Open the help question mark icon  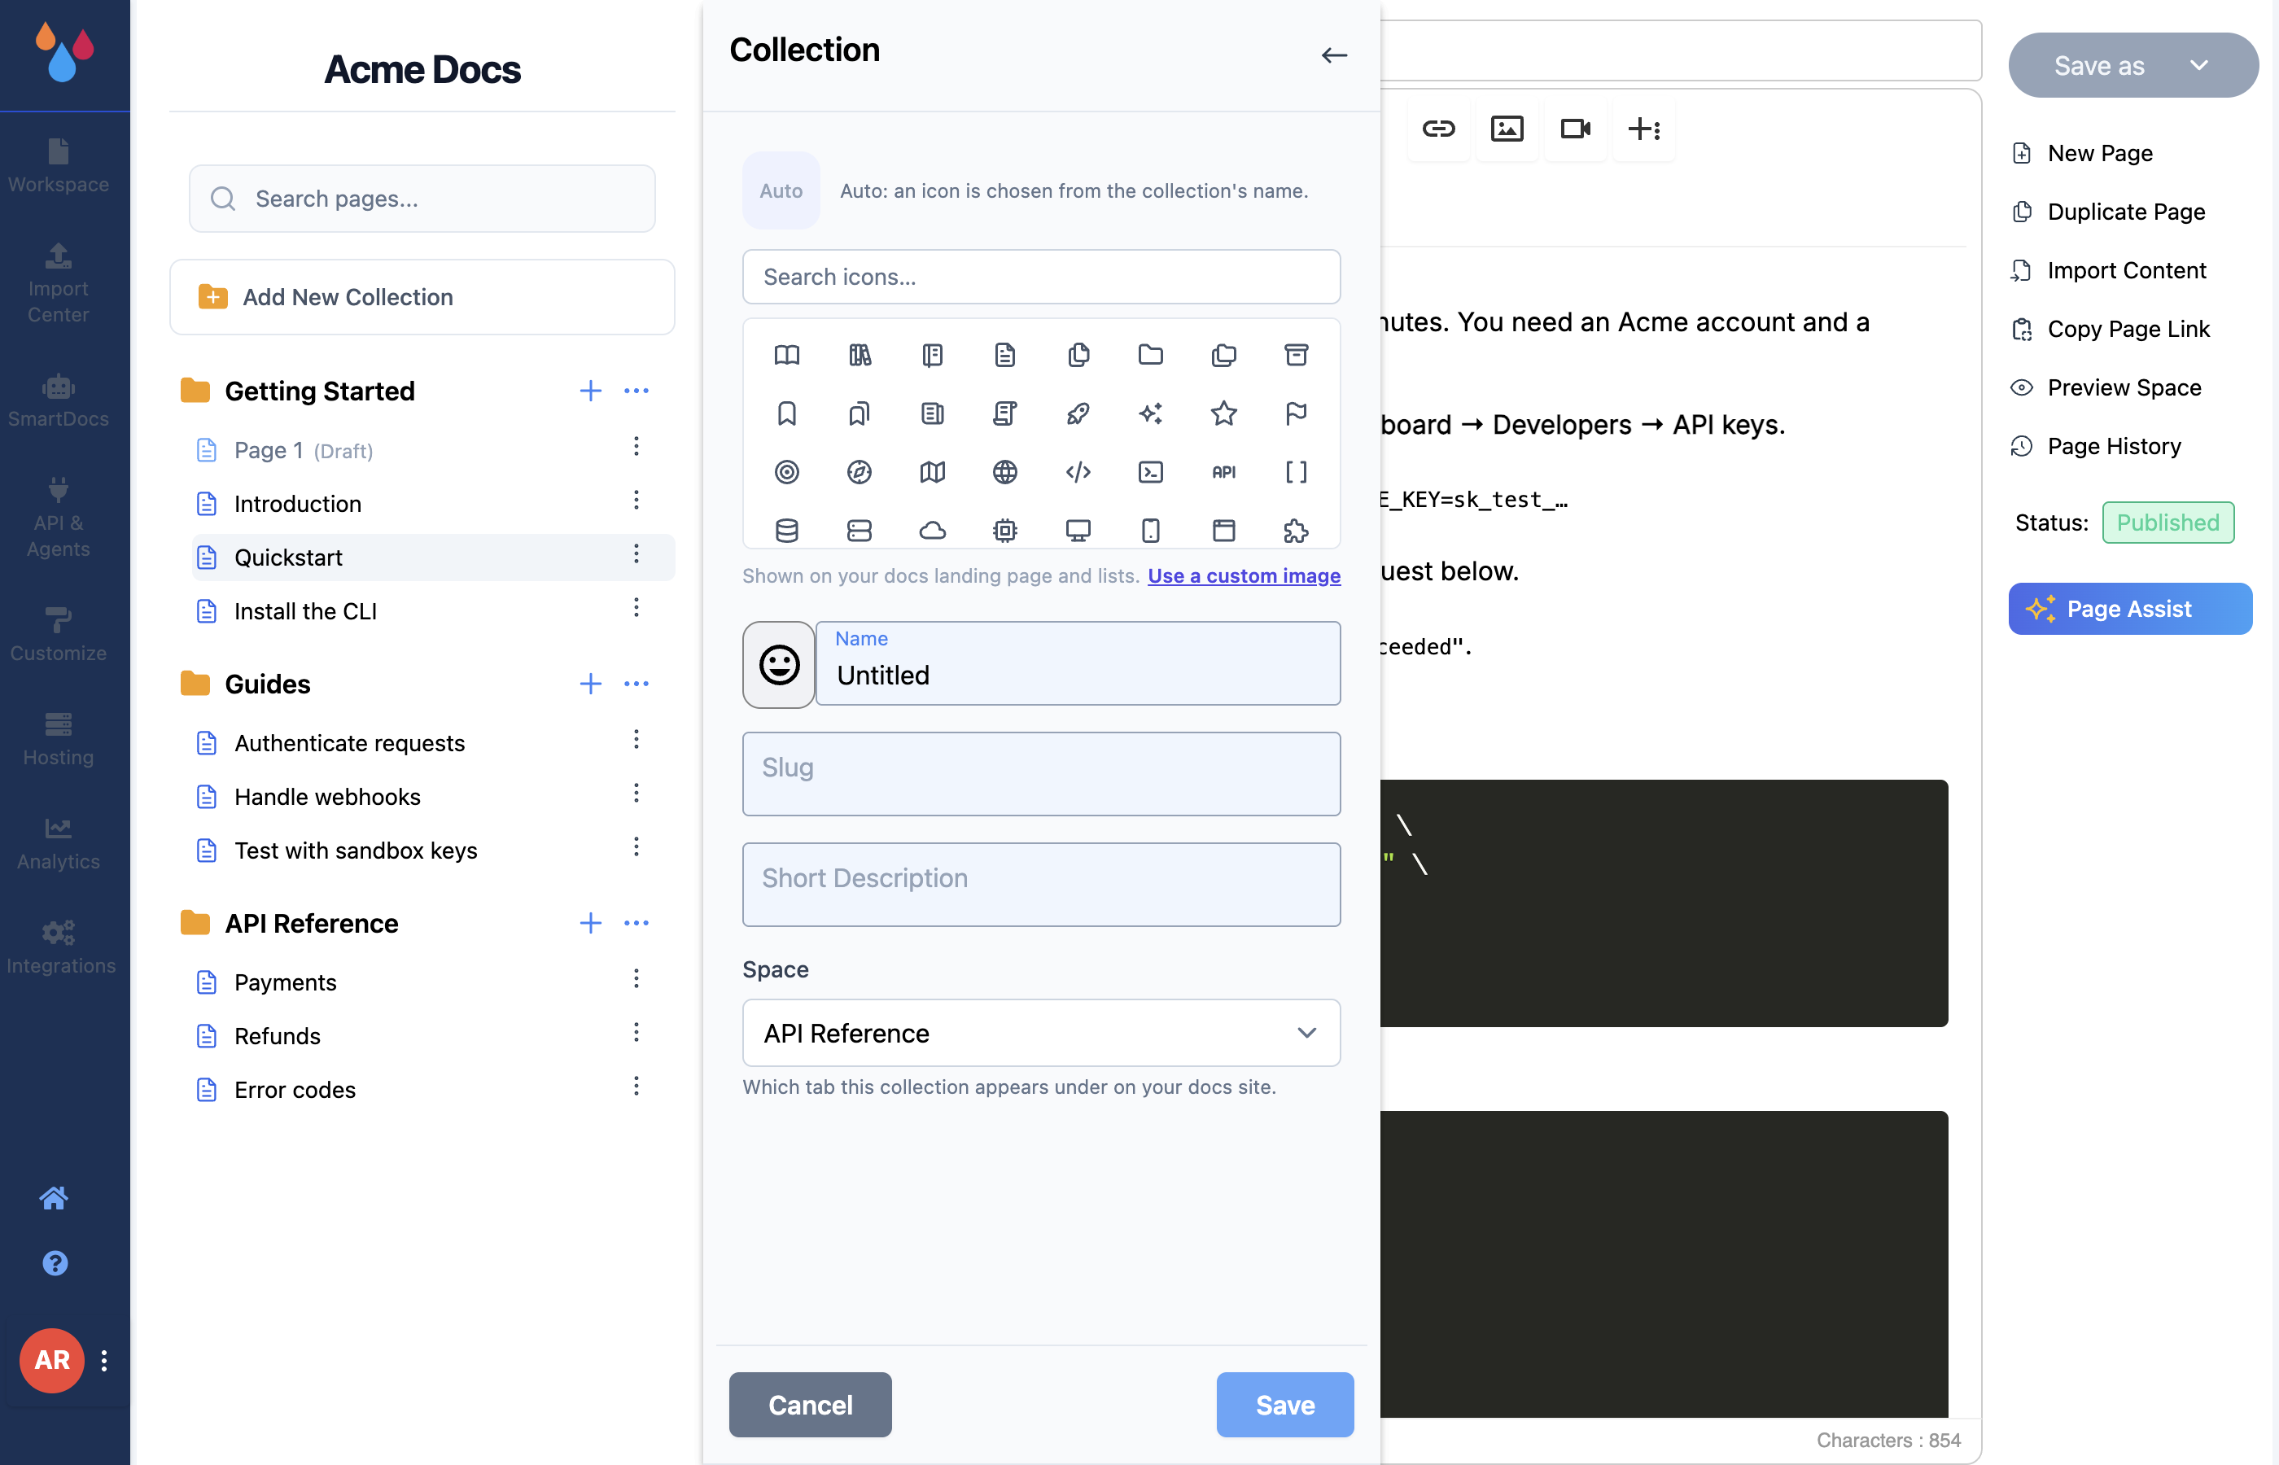(55, 1263)
